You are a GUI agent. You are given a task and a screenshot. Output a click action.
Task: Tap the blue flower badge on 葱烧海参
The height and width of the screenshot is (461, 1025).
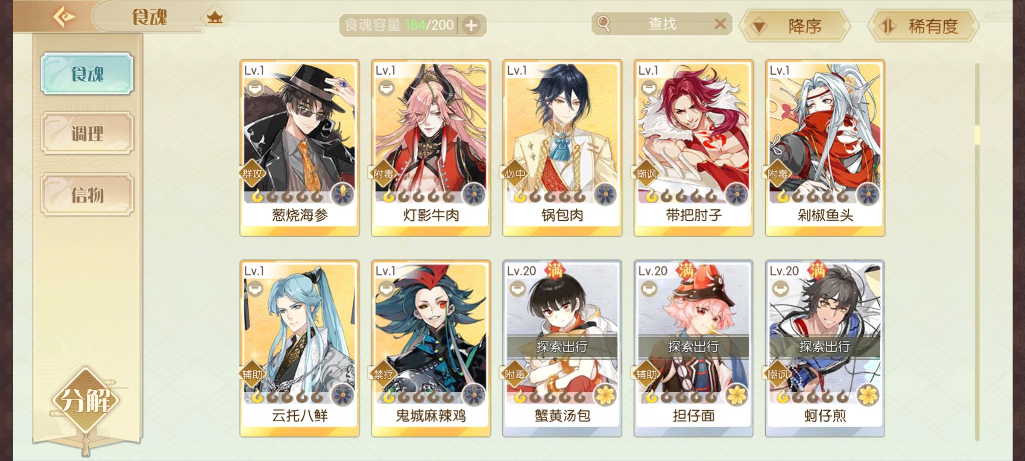point(343,195)
